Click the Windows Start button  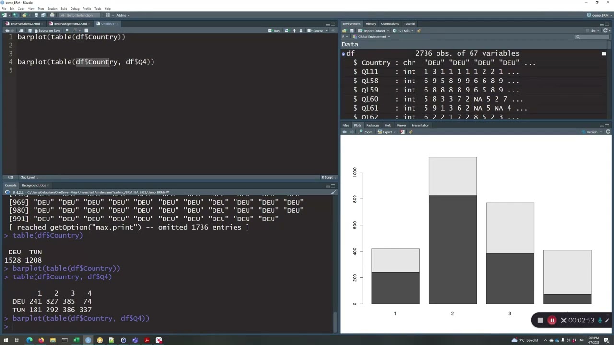pos(6,340)
